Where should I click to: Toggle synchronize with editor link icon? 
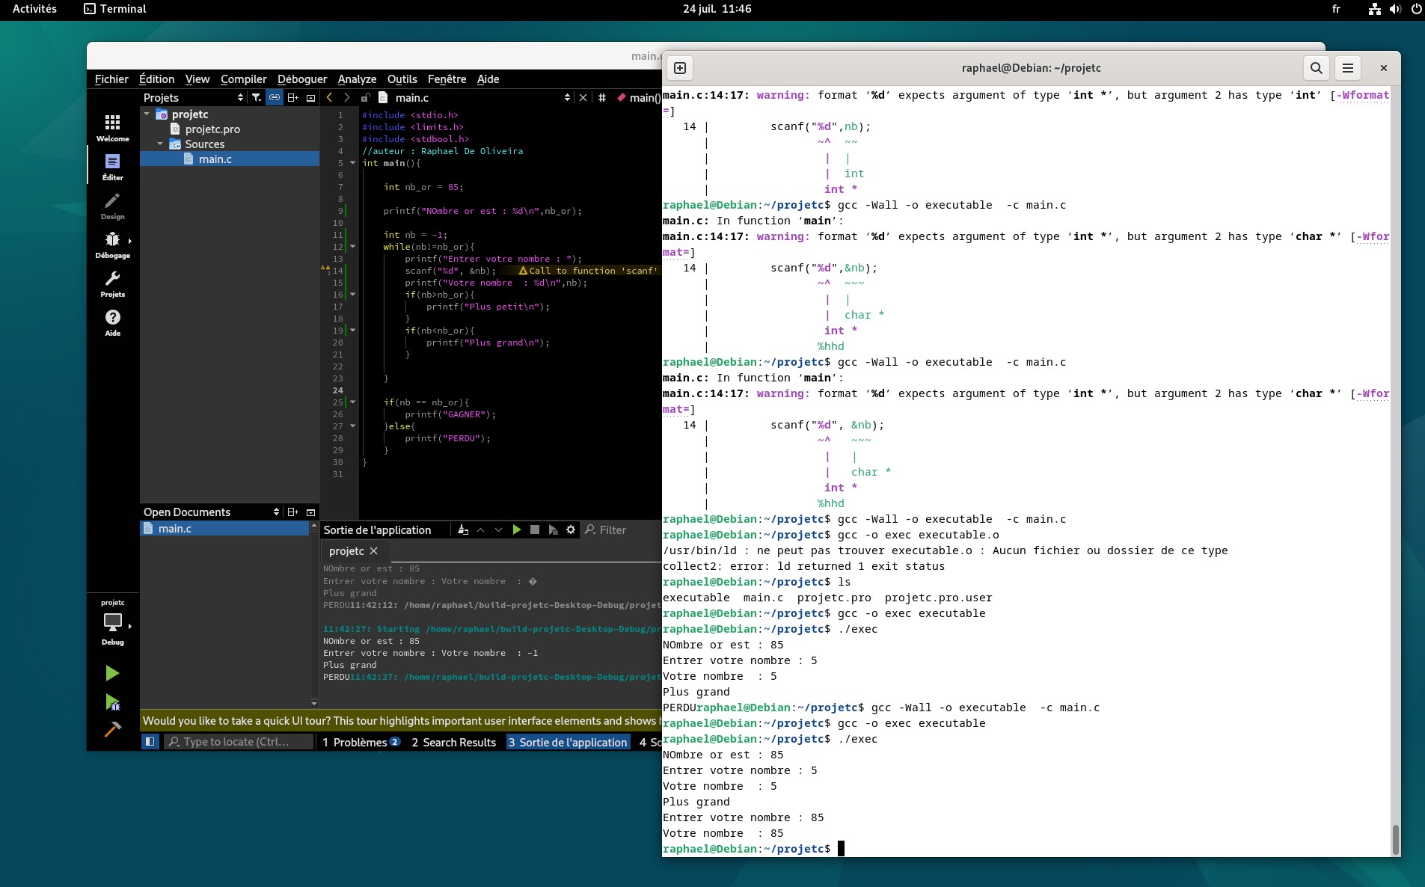[x=275, y=97]
